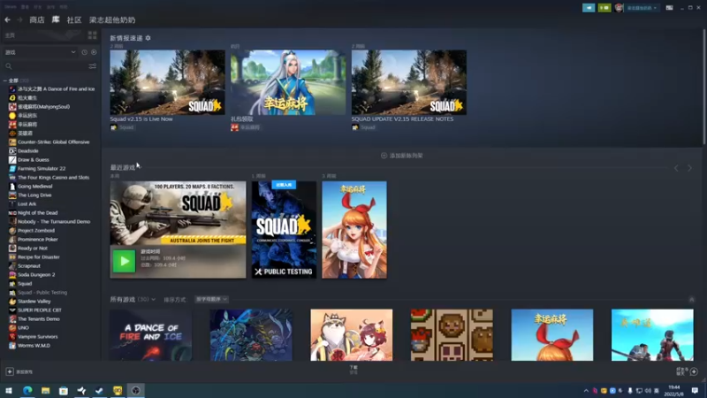This screenshot has height=398, width=707.
Task: Open Squad Public Testing recent game card
Action: click(284, 230)
